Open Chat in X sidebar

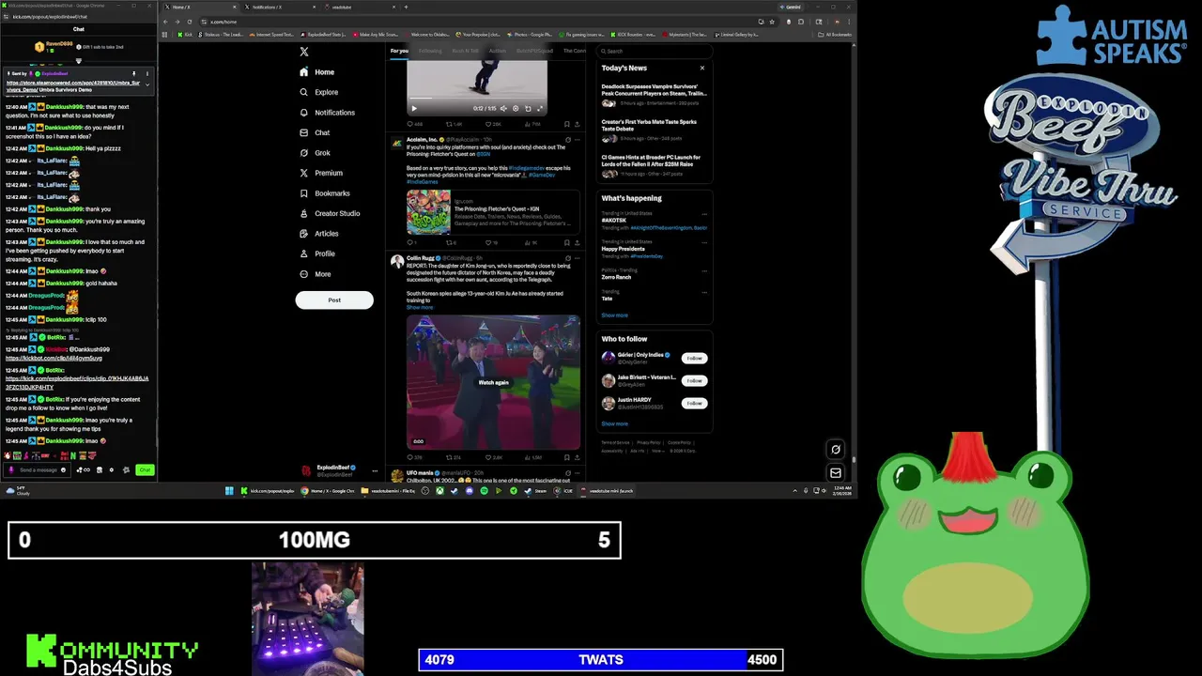pos(315,132)
